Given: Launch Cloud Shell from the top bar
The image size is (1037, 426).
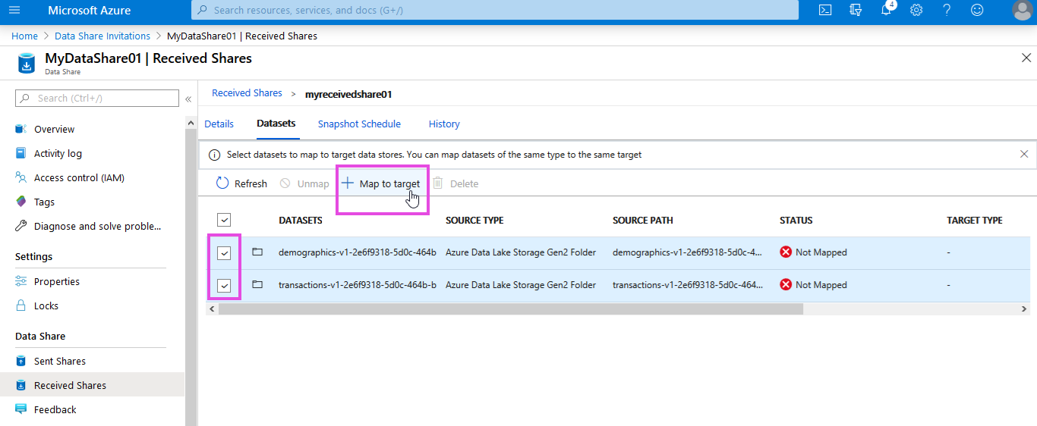Looking at the screenshot, I should (x=825, y=10).
